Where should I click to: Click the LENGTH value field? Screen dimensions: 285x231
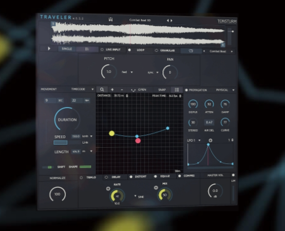coord(76,151)
